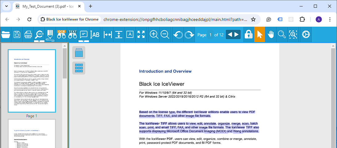Open a new browser tab
Image resolution: width=337 pixels, height=148 pixels.
91,6
